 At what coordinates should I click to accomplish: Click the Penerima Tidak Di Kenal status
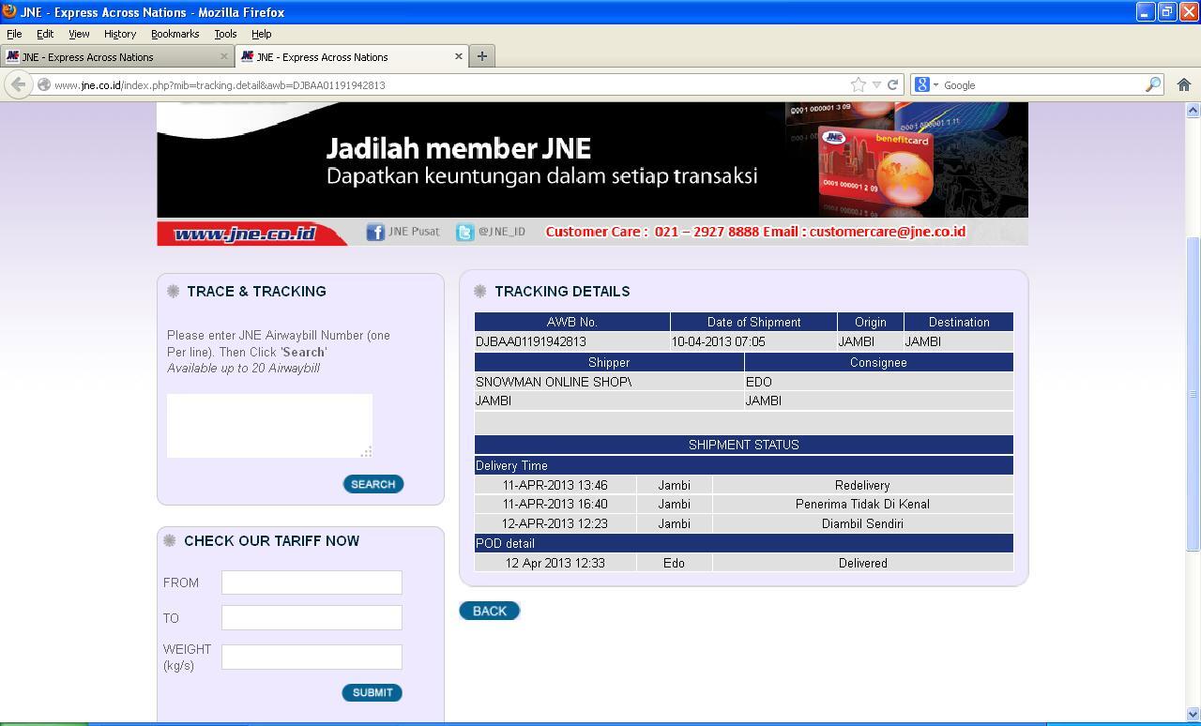pos(862,504)
